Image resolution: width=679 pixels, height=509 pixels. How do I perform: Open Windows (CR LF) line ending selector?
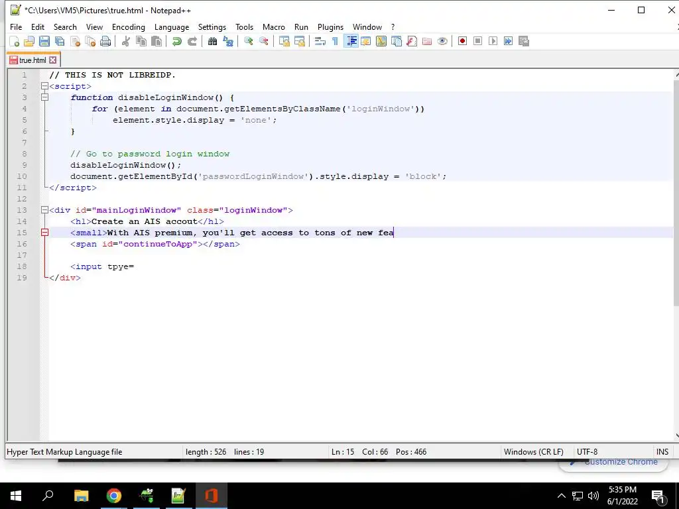coord(534,452)
